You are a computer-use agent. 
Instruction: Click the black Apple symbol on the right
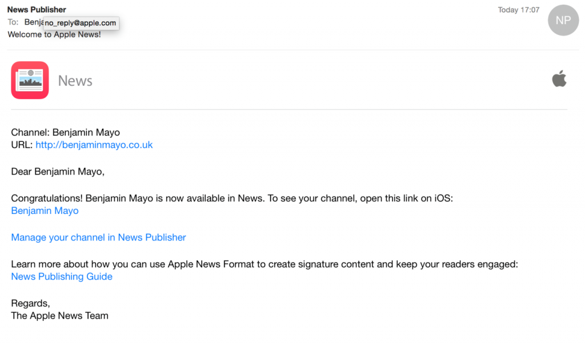(x=560, y=78)
